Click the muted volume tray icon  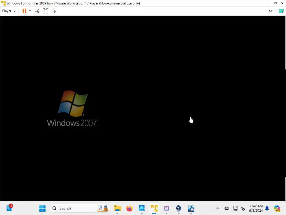click(x=243, y=208)
